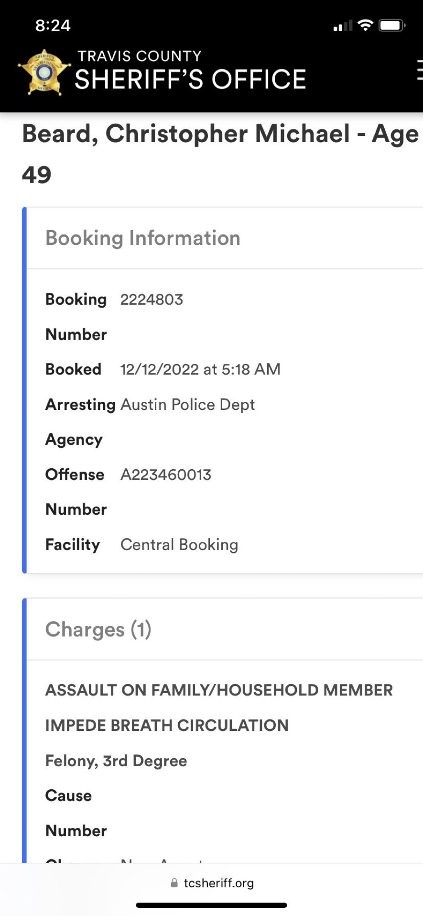Tap the Central Booking facility value
This screenshot has width=423, height=916.
click(179, 545)
